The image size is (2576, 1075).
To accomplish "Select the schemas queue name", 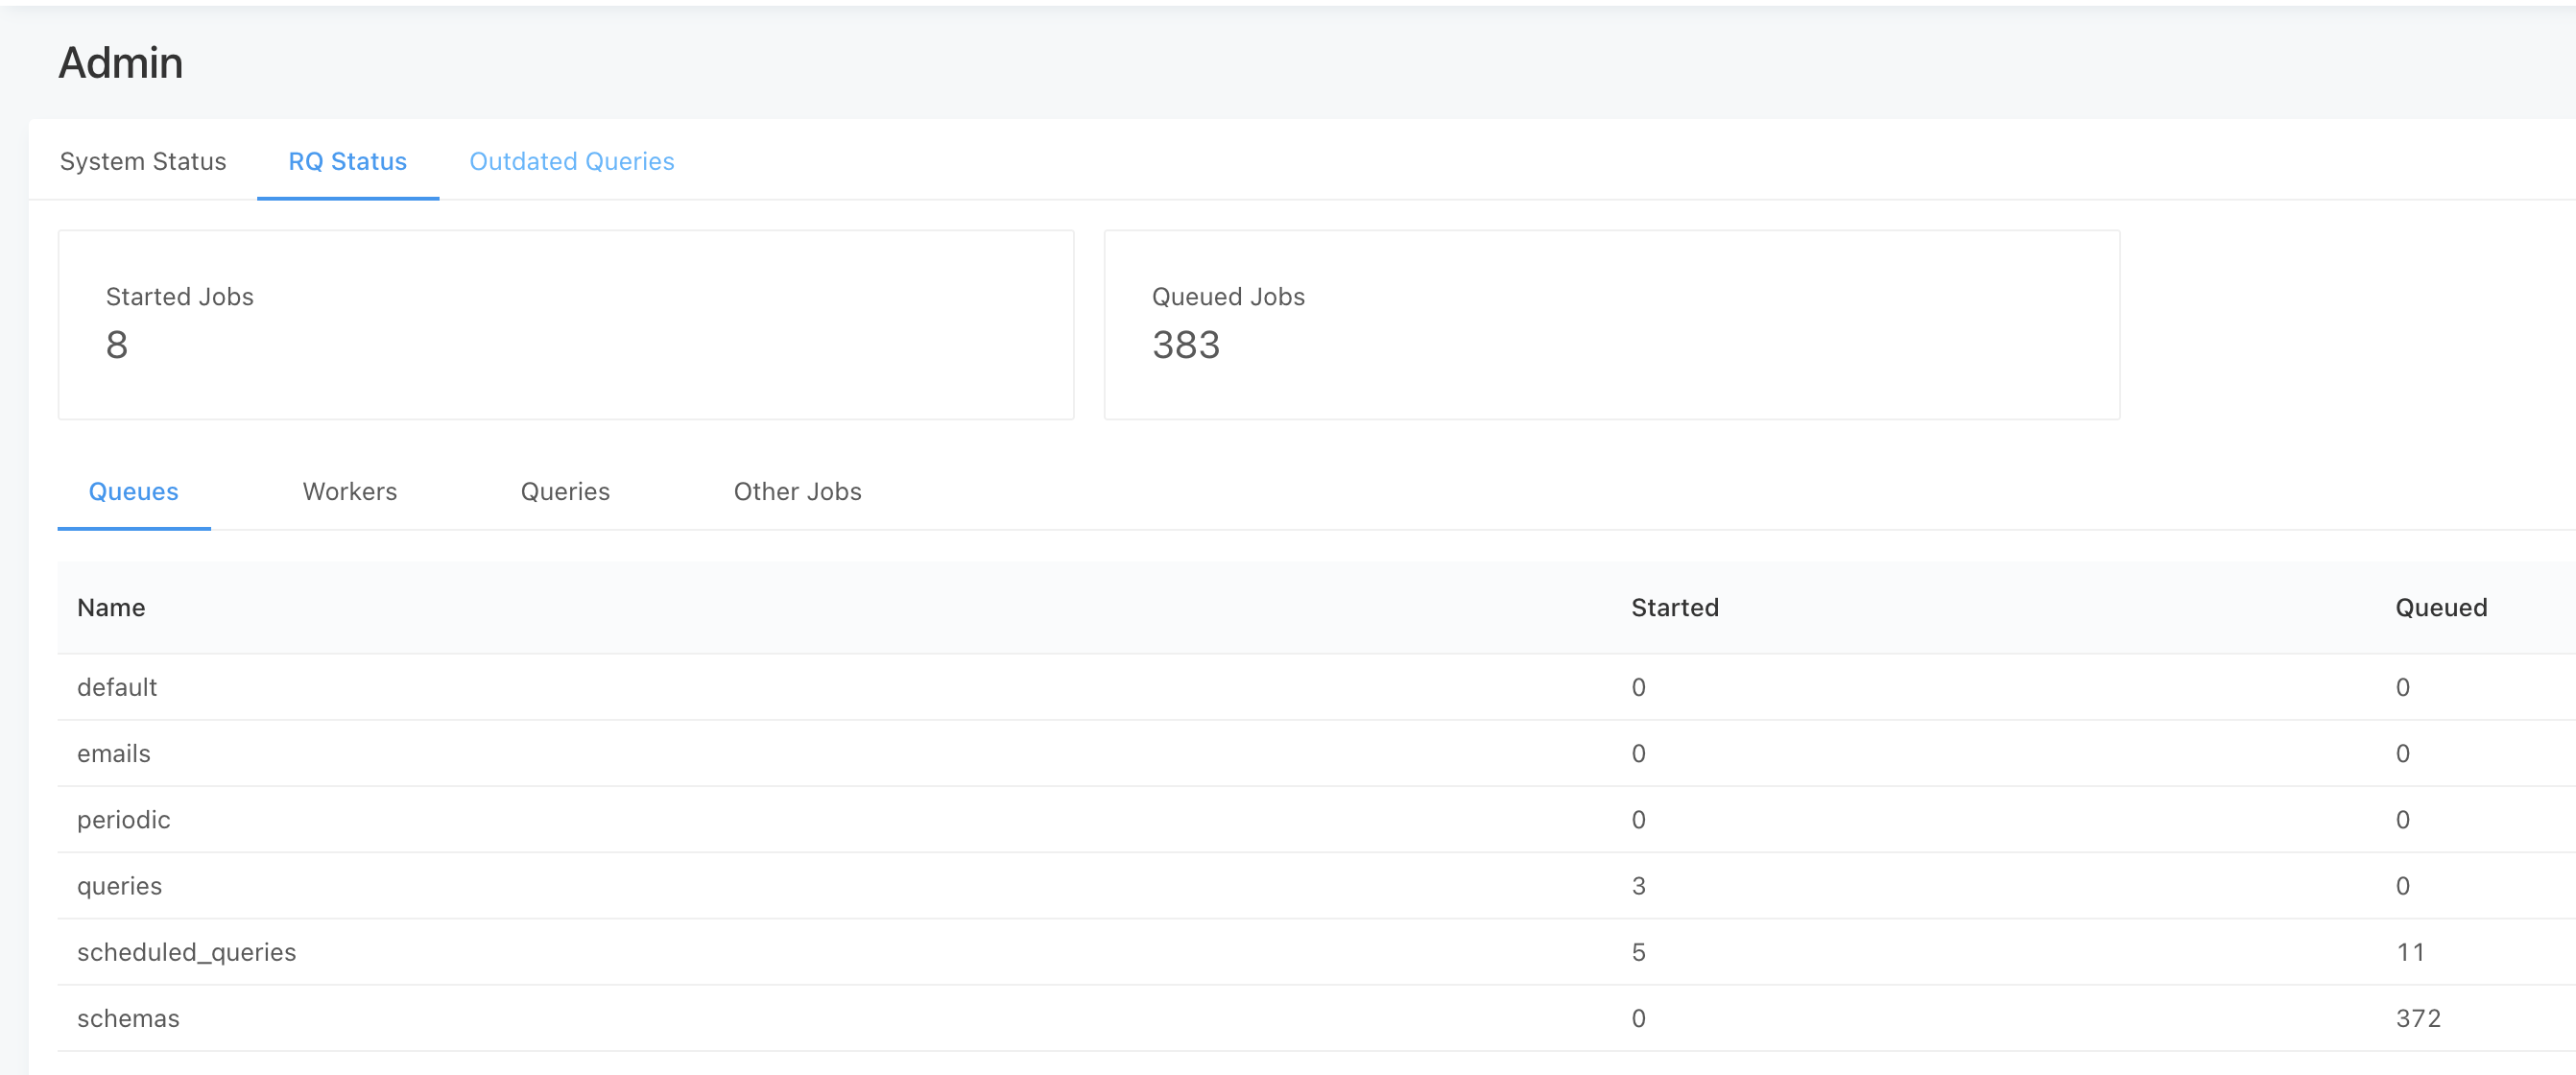I will (x=128, y=1018).
